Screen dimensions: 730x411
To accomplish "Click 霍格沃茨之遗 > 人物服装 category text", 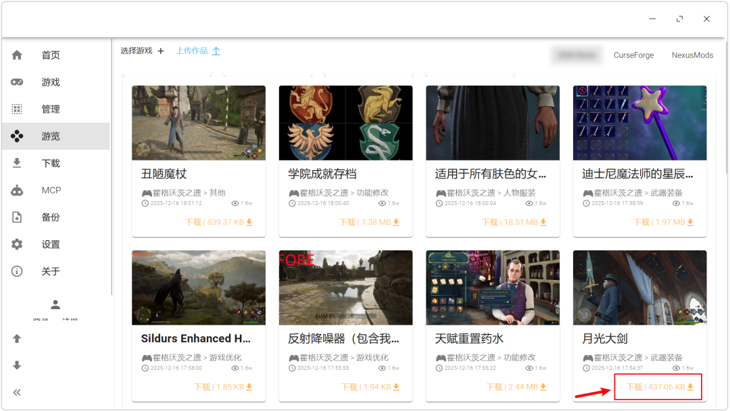I will coord(491,192).
